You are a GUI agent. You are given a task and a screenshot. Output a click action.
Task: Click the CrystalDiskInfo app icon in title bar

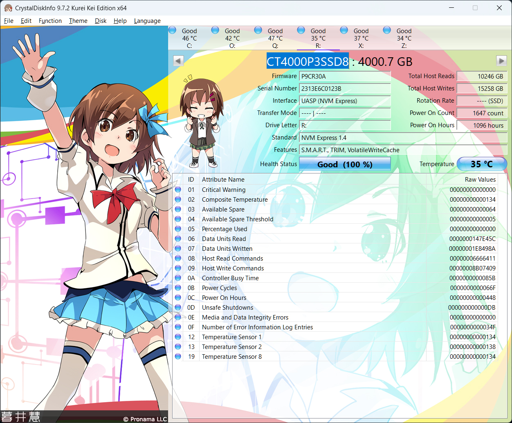click(8, 8)
